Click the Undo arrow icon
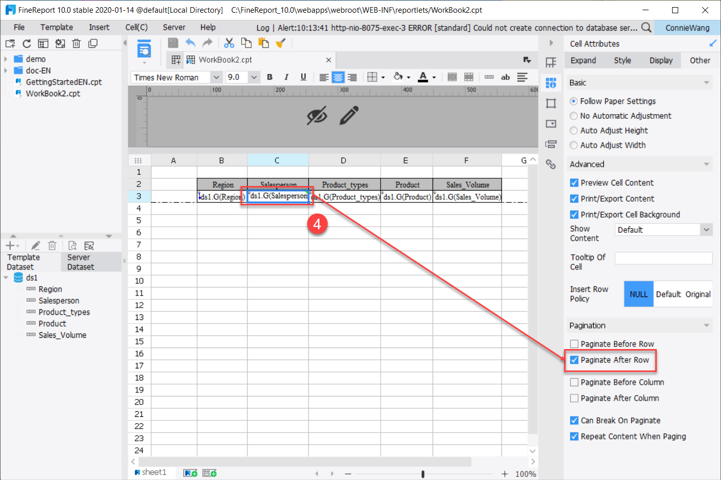 point(191,43)
